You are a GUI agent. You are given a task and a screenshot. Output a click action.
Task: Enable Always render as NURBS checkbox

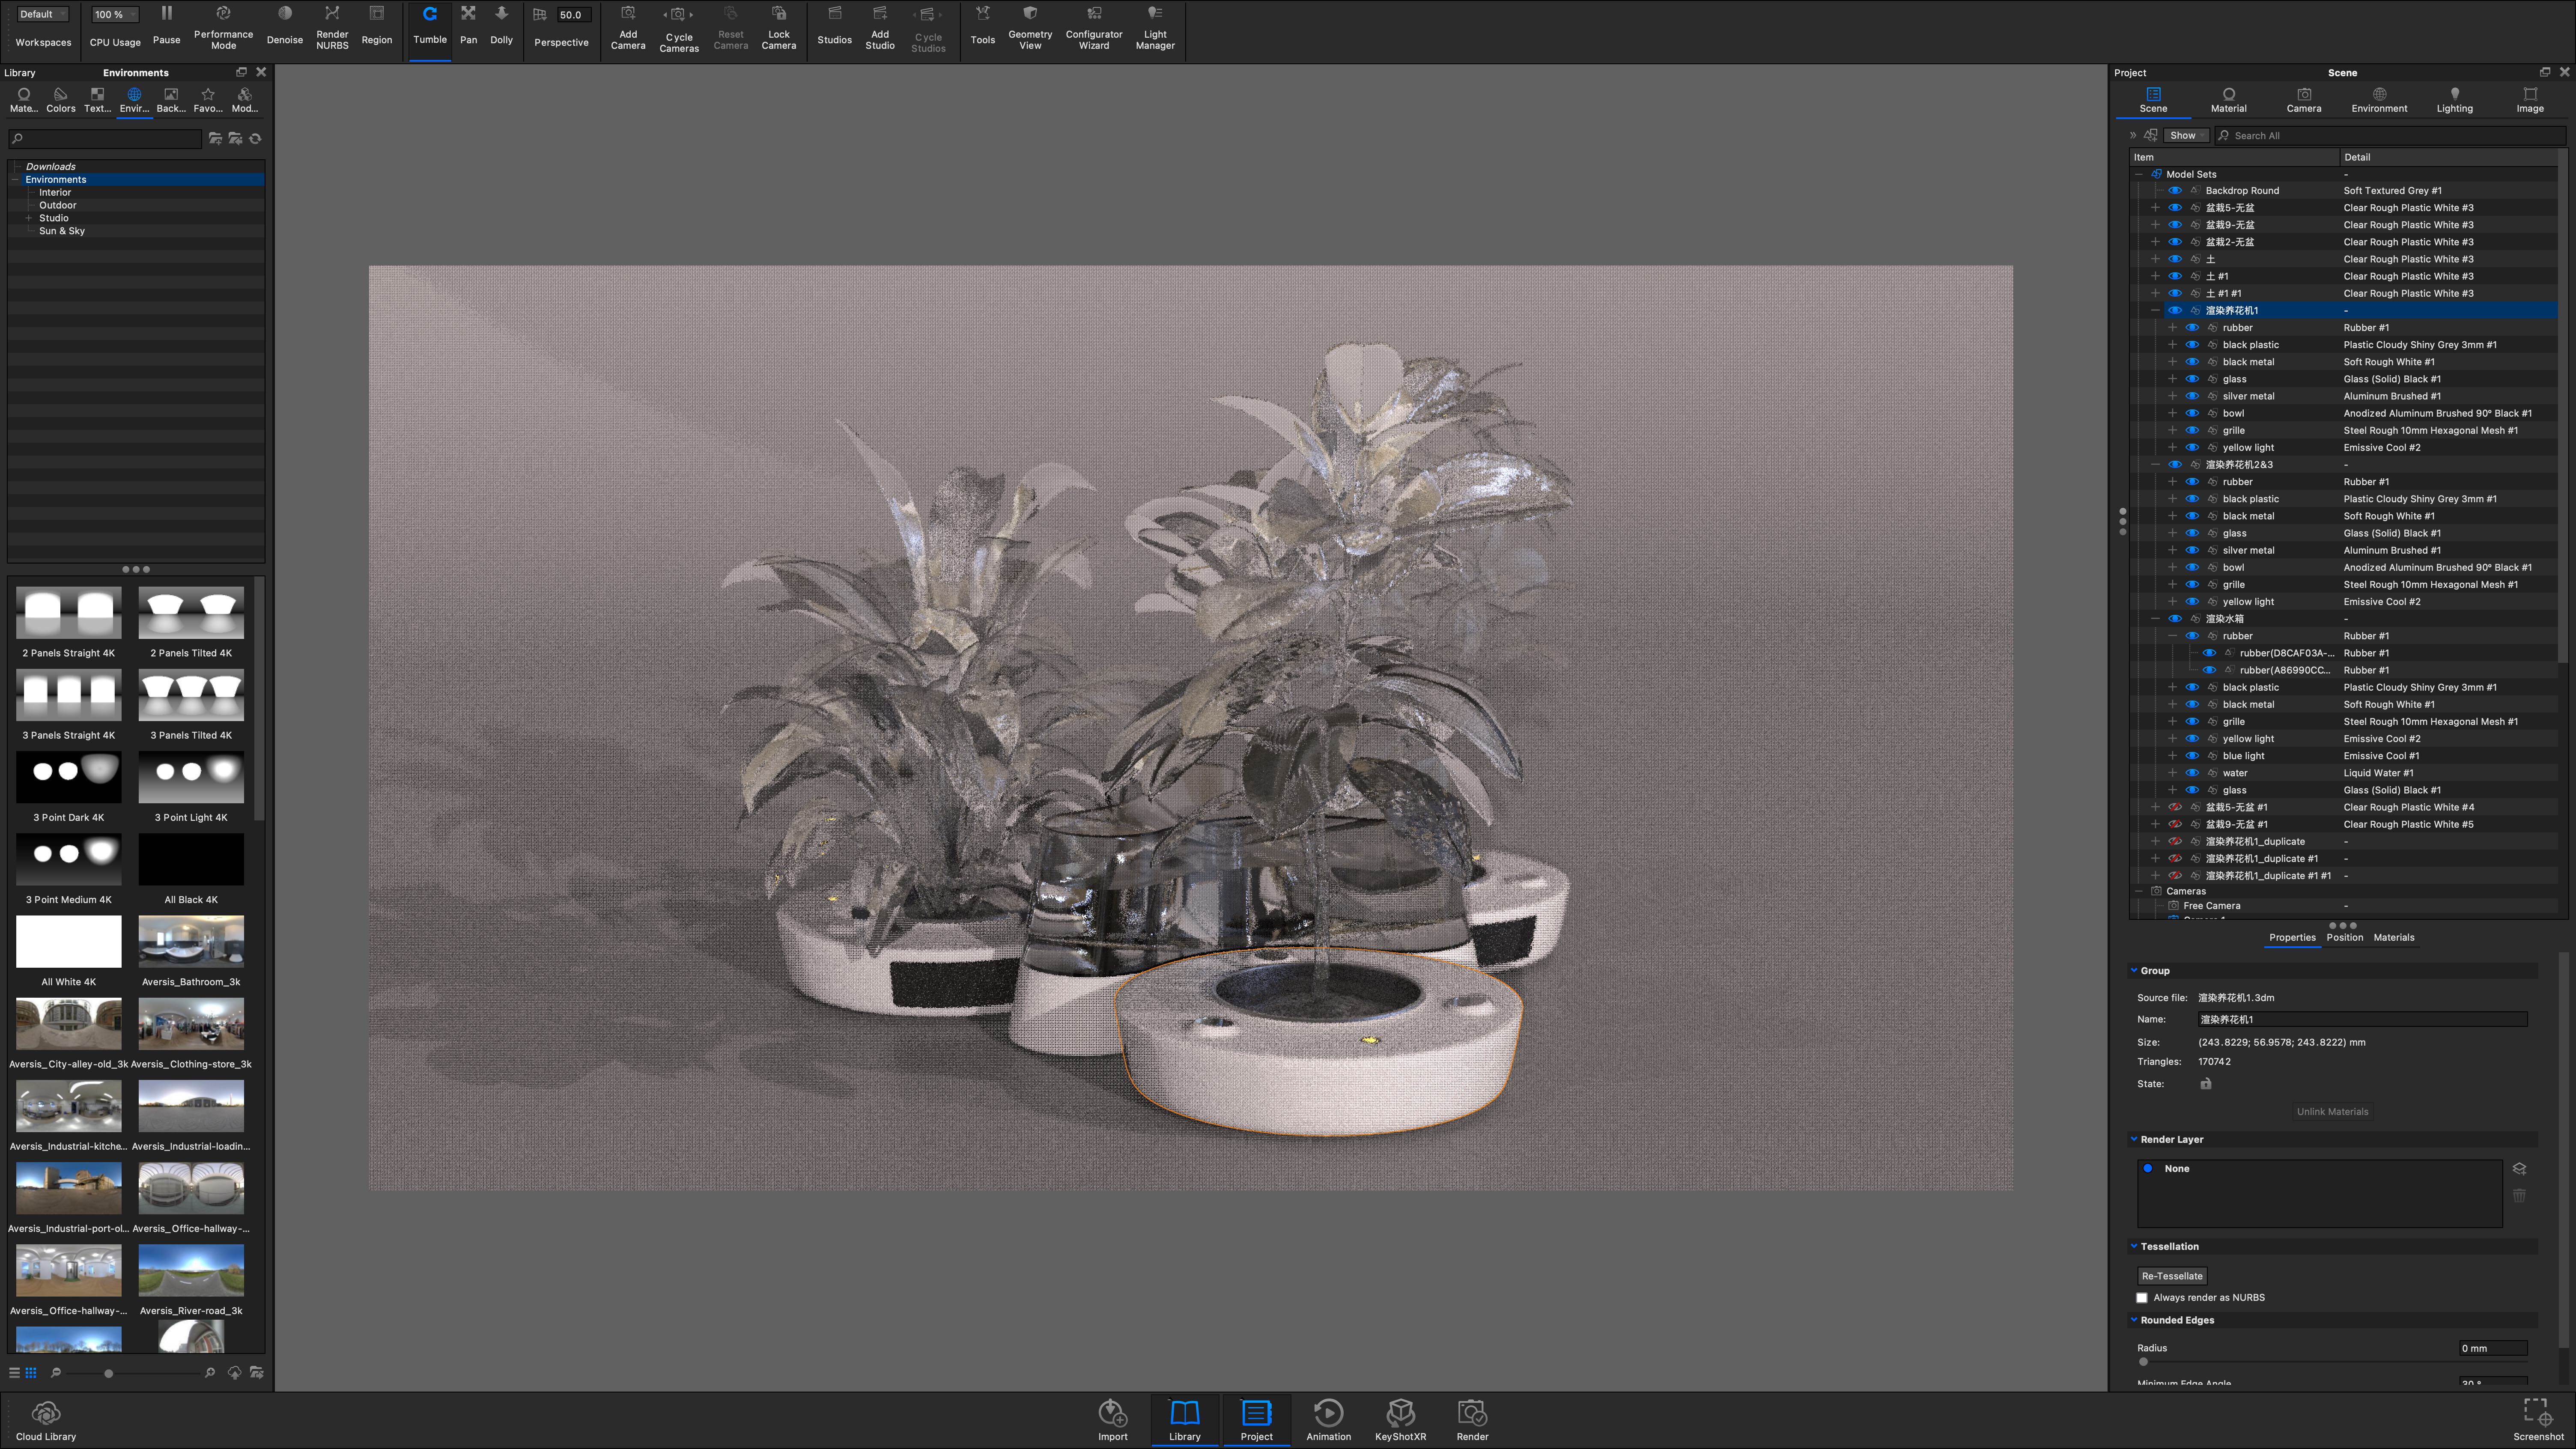tap(2142, 1298)
